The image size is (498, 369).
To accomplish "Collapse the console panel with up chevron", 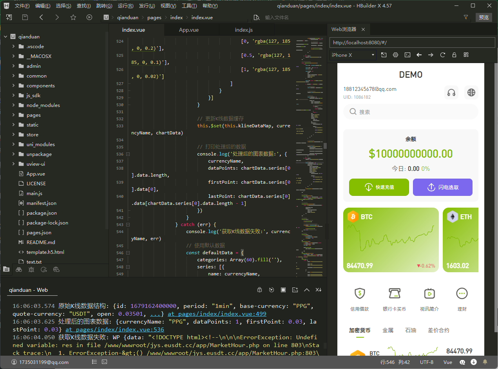I will pyautogui.click(x=307, y=290).
